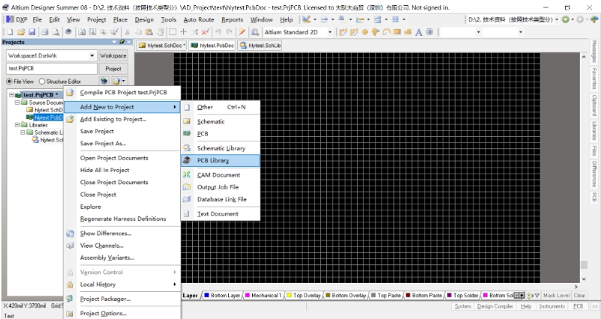Click the Home up-arrow icon beside navigation
Screen dimensions: 601x319
point(593,19)
